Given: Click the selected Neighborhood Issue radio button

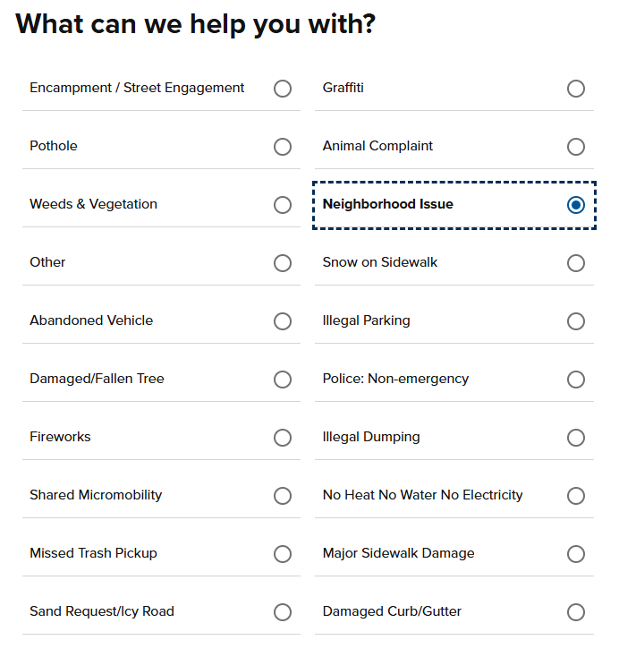Looking at the screenshot, I should tap(576, 205).
